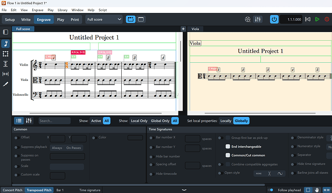The height and width of the screenshot is (193, 332).
Task: Set local properties Globally
Action: pos(241,121)
